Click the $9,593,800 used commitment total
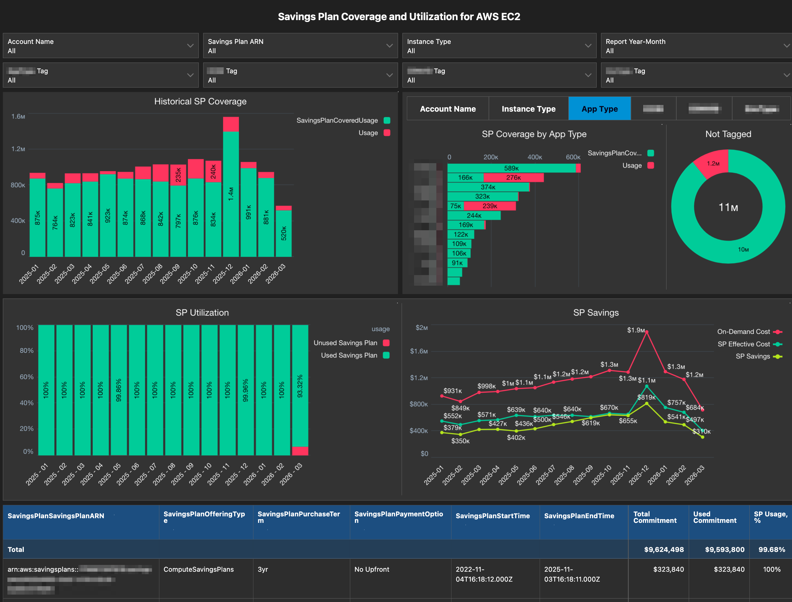Screen dimensions: 792x602 pos(725,549)
